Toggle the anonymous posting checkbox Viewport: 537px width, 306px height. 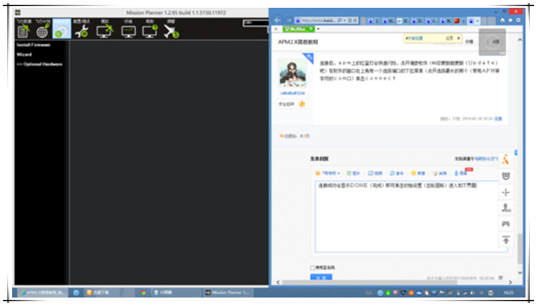click(312, 267)
